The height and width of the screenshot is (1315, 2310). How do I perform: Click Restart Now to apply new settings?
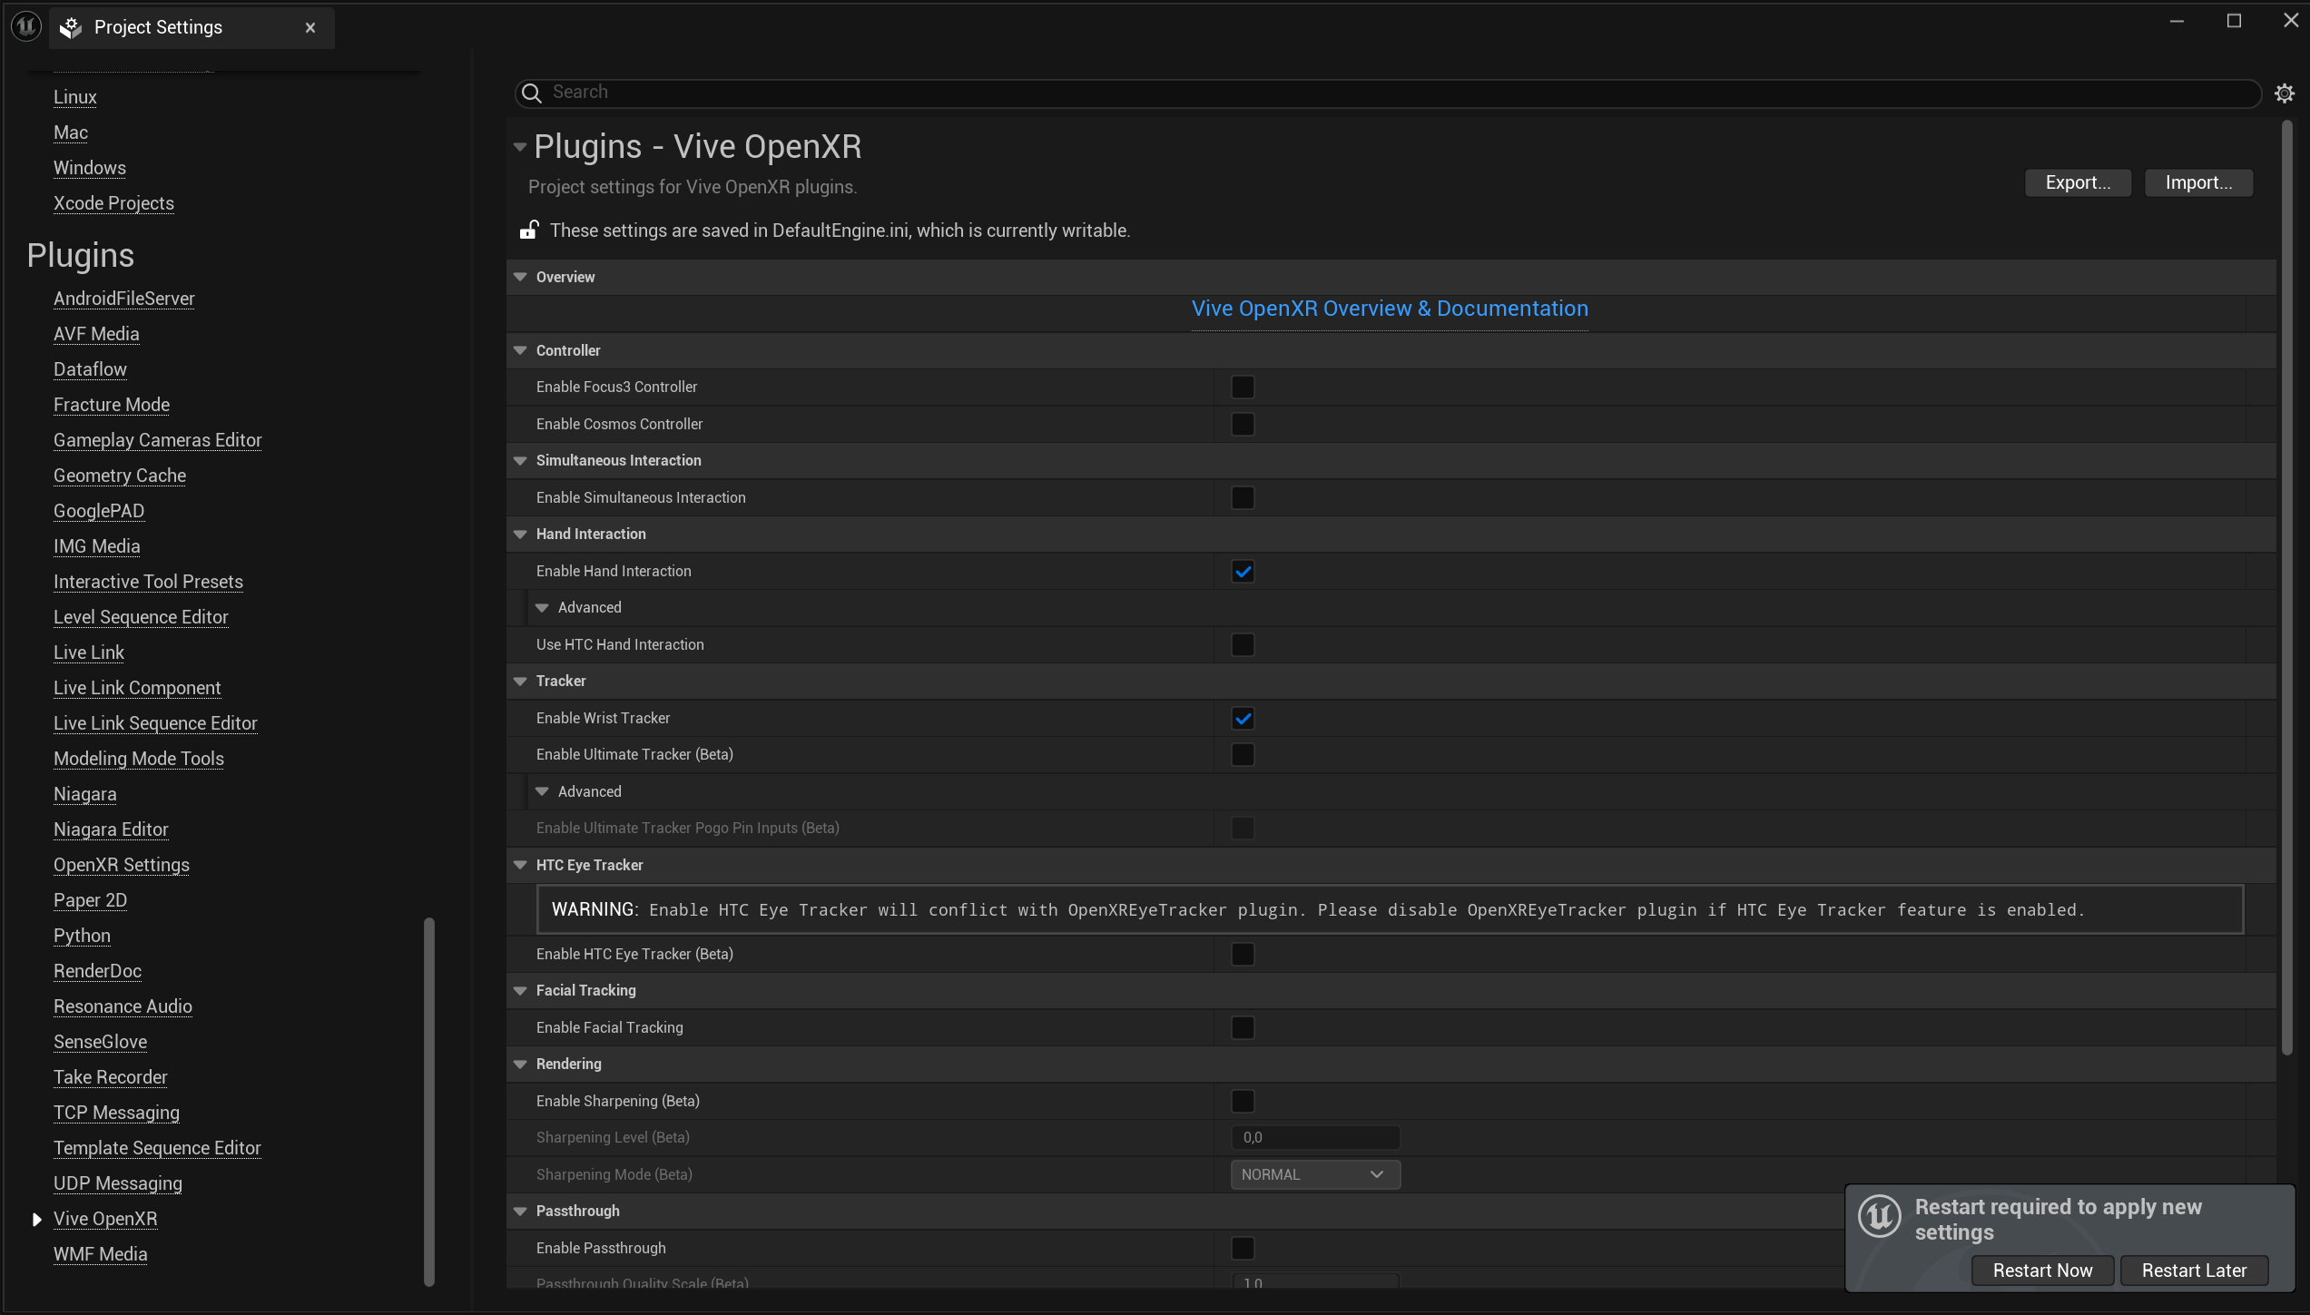coord(2043,1269)
